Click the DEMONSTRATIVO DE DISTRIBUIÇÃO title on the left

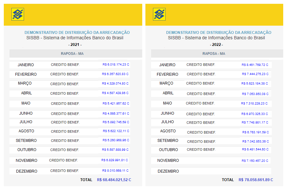click(x=77, y=32)
